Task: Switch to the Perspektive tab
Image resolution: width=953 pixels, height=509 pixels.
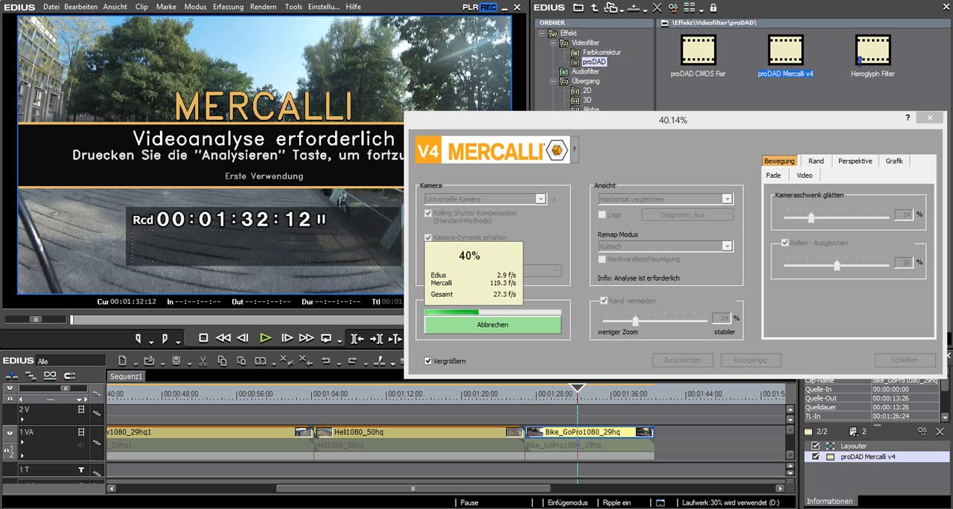Action: click(855, 161)
